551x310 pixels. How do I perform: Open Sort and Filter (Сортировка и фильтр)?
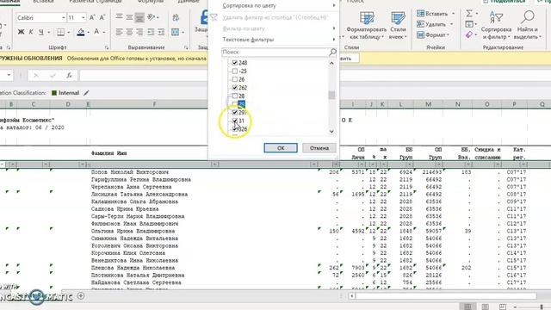coord(496,25)
